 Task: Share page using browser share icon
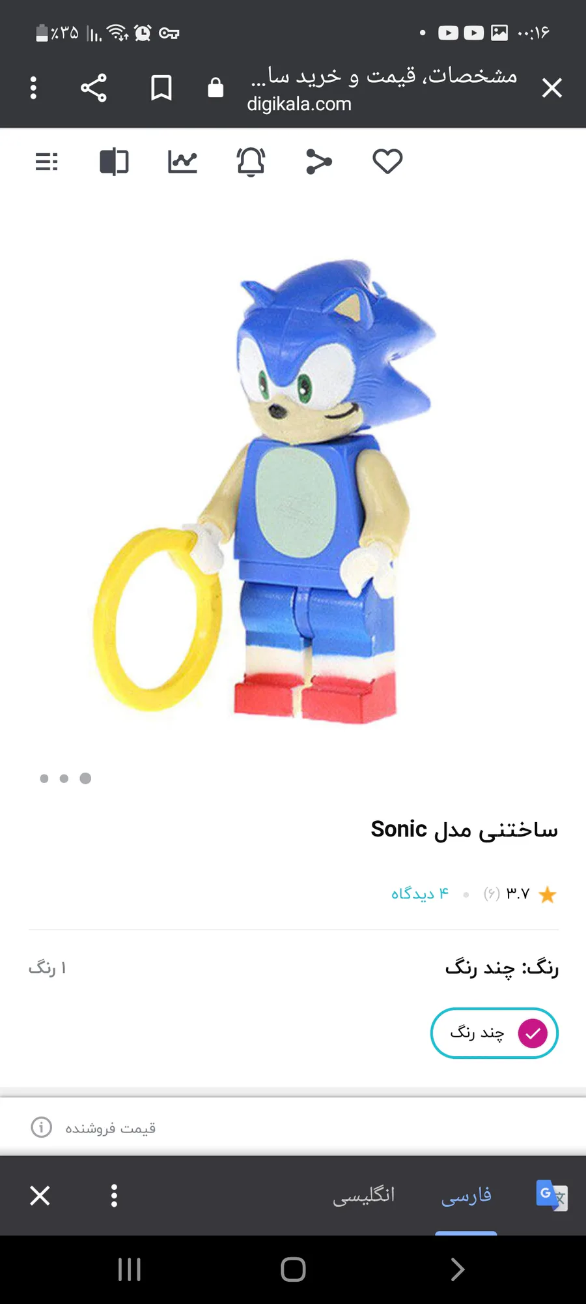click(94, 87)
